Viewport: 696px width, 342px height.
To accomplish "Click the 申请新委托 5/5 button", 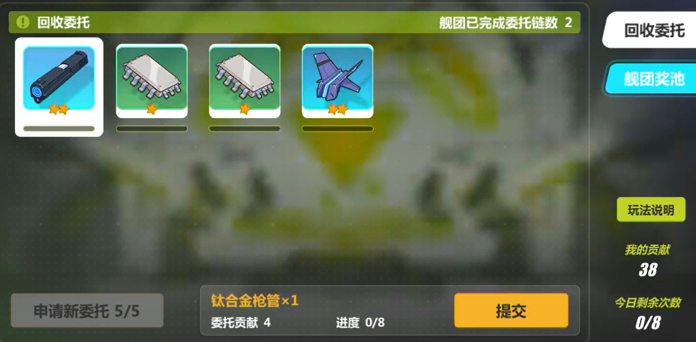I will (87, 311).
